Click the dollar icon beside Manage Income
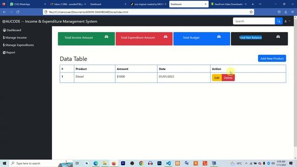 pos(4,38)
